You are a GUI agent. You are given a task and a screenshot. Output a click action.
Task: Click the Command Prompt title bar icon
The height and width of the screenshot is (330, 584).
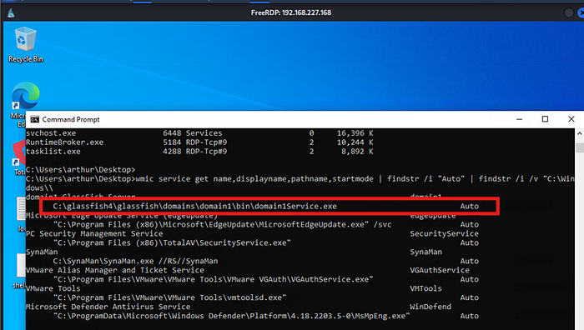35,119
